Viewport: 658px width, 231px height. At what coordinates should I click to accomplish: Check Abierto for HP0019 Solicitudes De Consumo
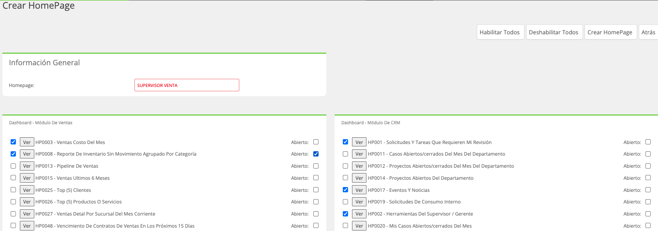648,202
